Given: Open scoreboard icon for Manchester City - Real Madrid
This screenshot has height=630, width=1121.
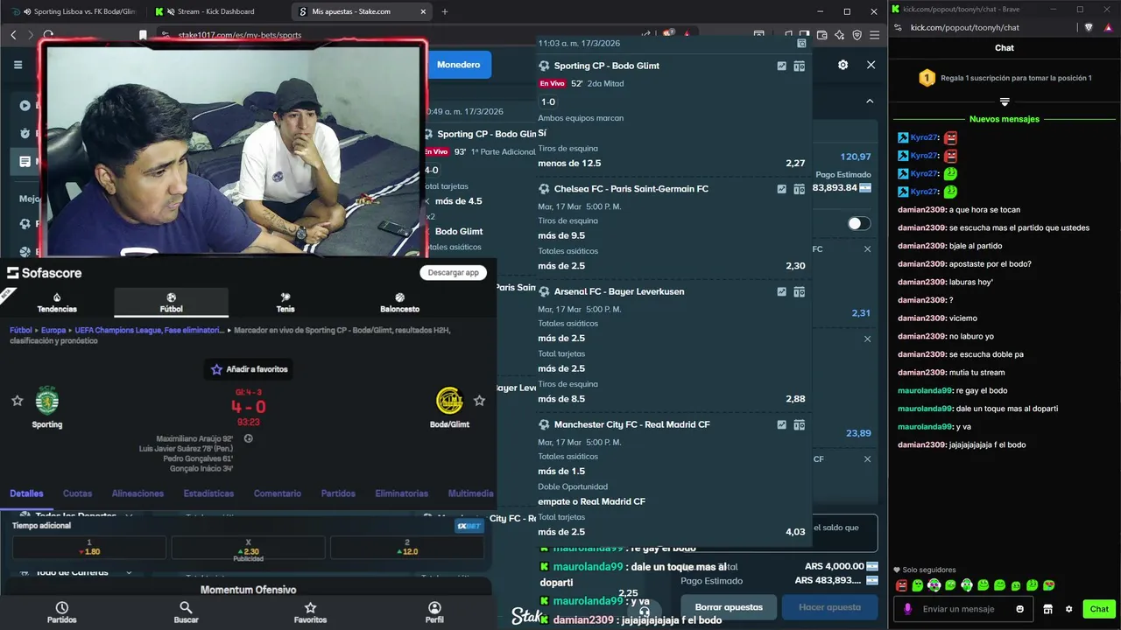Looking at the screenshot, I should (x=799, y=424).
